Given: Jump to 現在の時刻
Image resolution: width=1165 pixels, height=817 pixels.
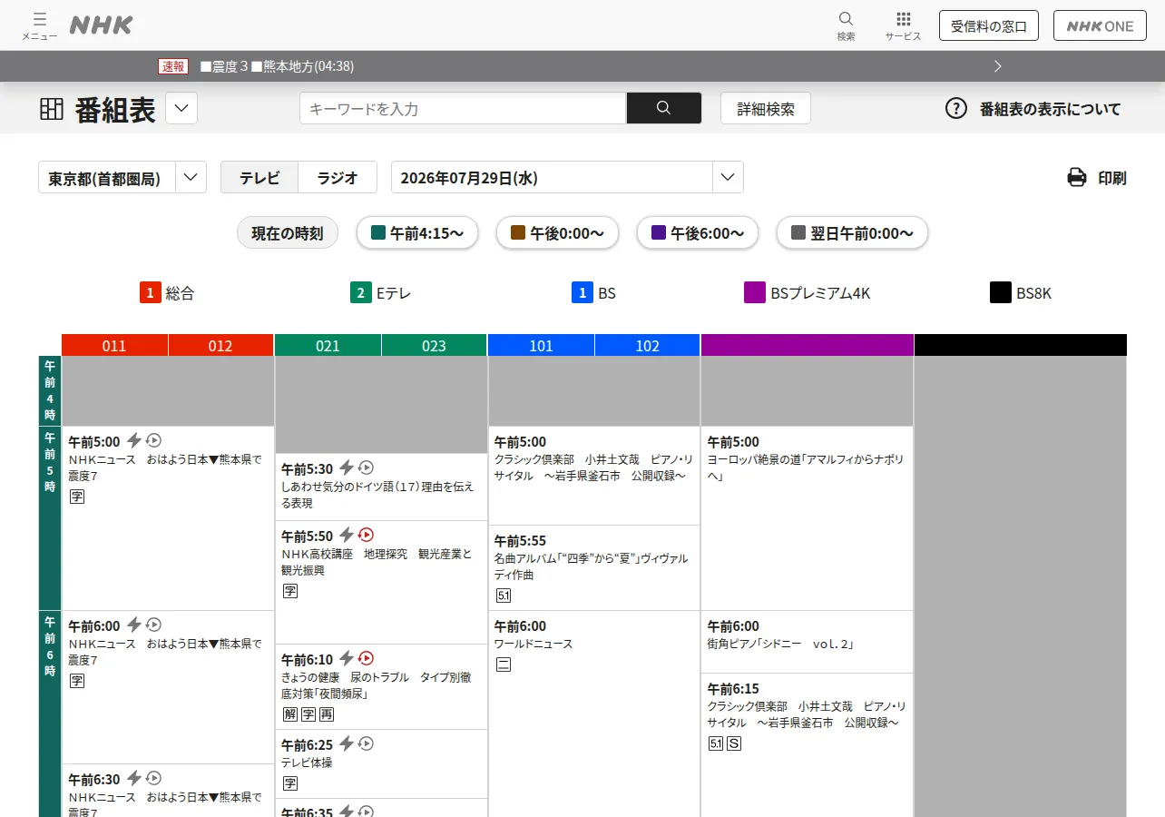Looking at the screenshot, I should pyautogui.click(x=288, y=232).
